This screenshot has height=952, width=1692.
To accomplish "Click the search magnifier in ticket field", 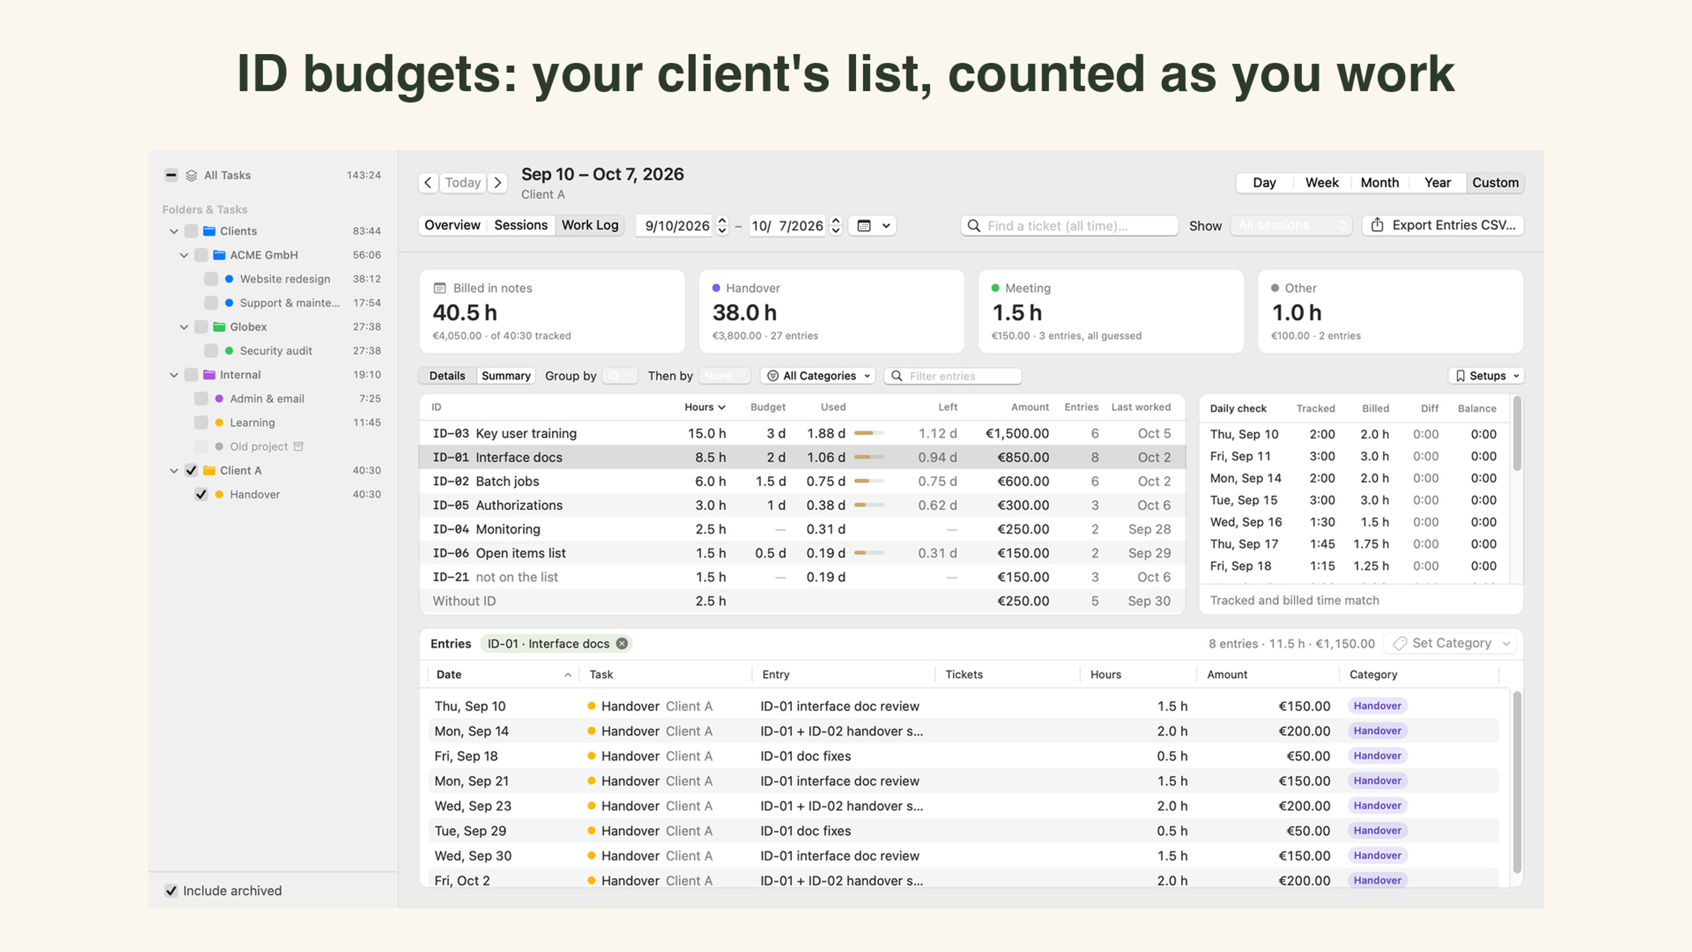I will tap(974, 225).
